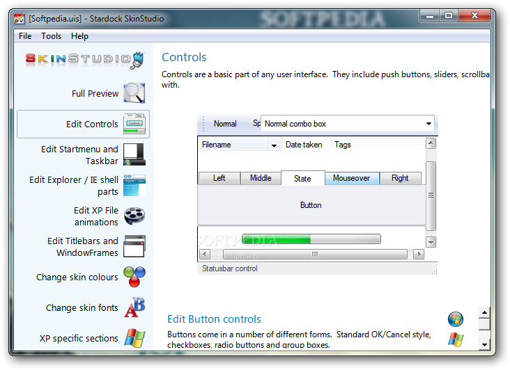Viewport: 510px width, 370px height.
Task: Click bottom section scrollbar down arrow
Action: pos(484,345)
